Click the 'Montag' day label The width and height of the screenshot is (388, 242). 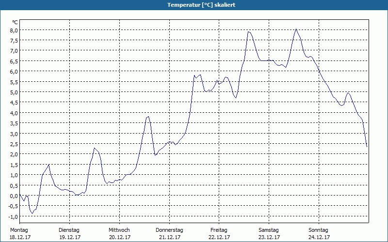[x=19, y=230]
